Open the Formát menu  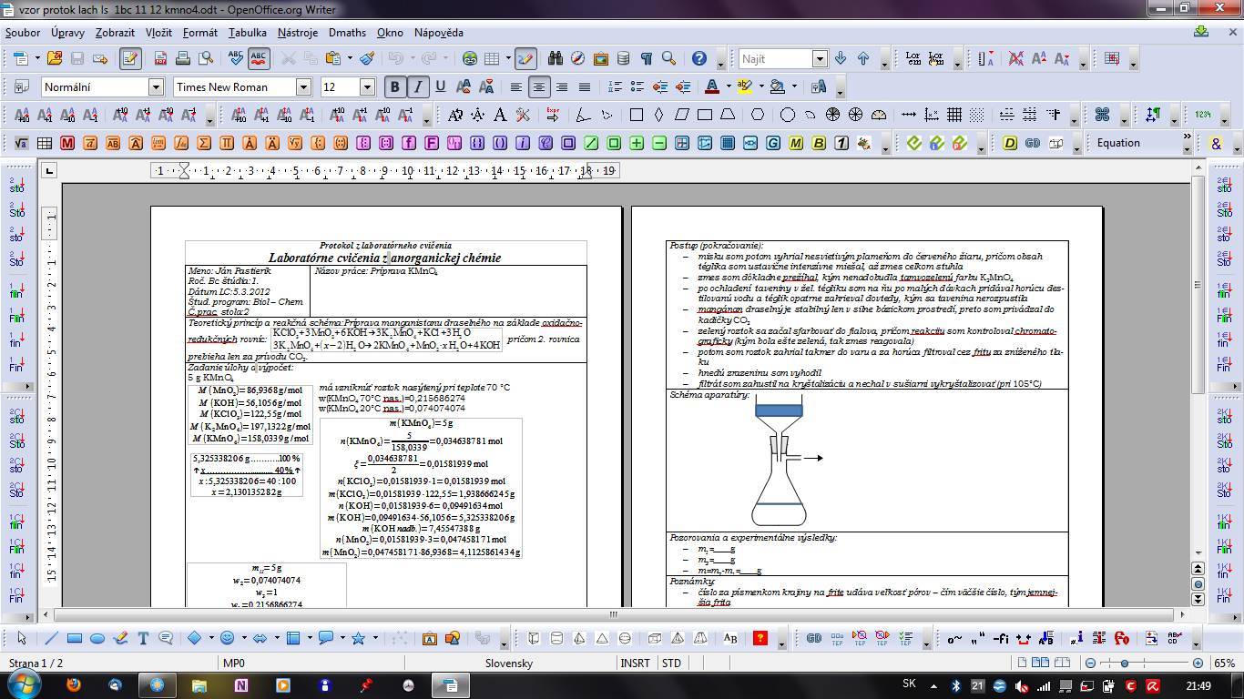pos(200,33)
